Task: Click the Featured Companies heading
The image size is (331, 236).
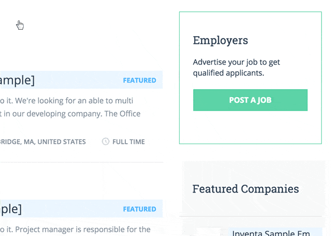Action: click(245, 189)
